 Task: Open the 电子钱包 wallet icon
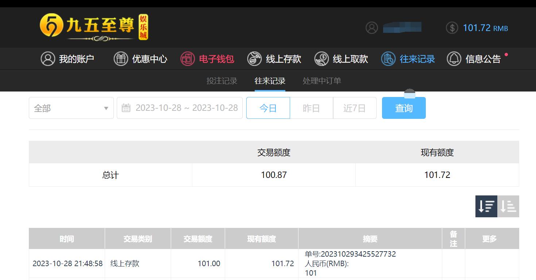[x=188, y=59]
